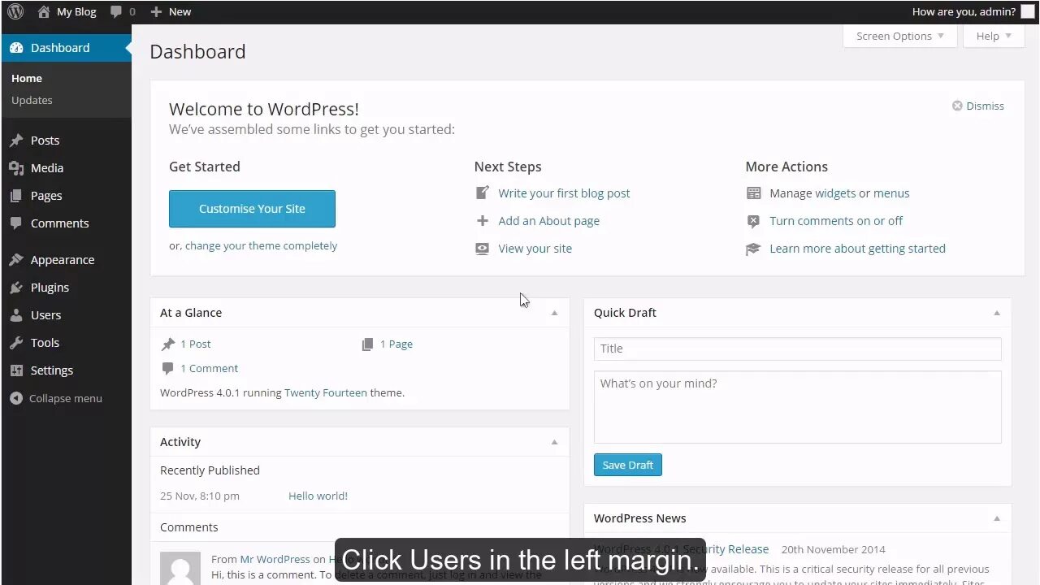Open the View your site link
Screen dimensions: 1040x585
point(535,249)
